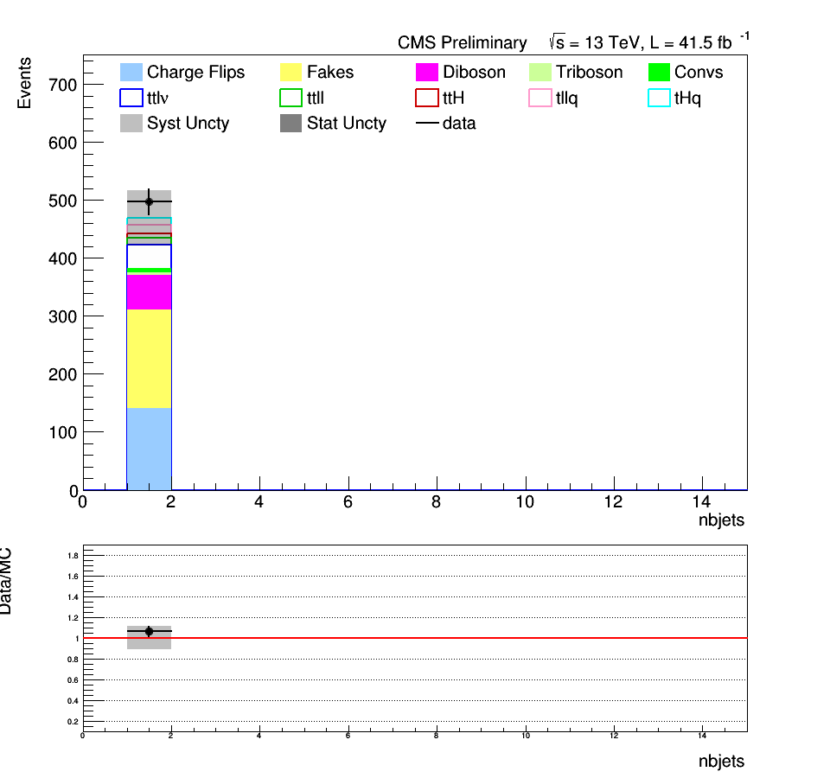Image resolution: width=830 pixels, height=778 pixels.
Task: Click the data legend line marker
Action: point(426,124)
